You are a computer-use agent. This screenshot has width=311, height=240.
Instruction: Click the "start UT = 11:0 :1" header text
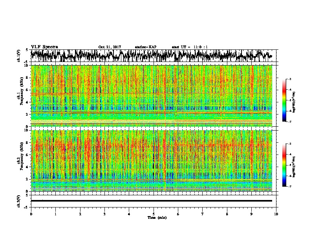click(190, 47)
